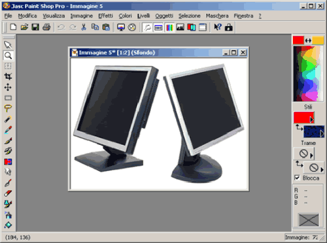The height and width of the screenshot is (243, 327).
Task: Select the Zoom magnifier tool
Action: click(x=8, y=56)
